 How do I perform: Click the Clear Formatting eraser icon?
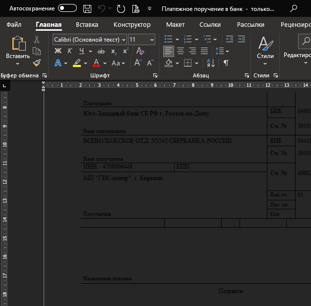(140, 51)
